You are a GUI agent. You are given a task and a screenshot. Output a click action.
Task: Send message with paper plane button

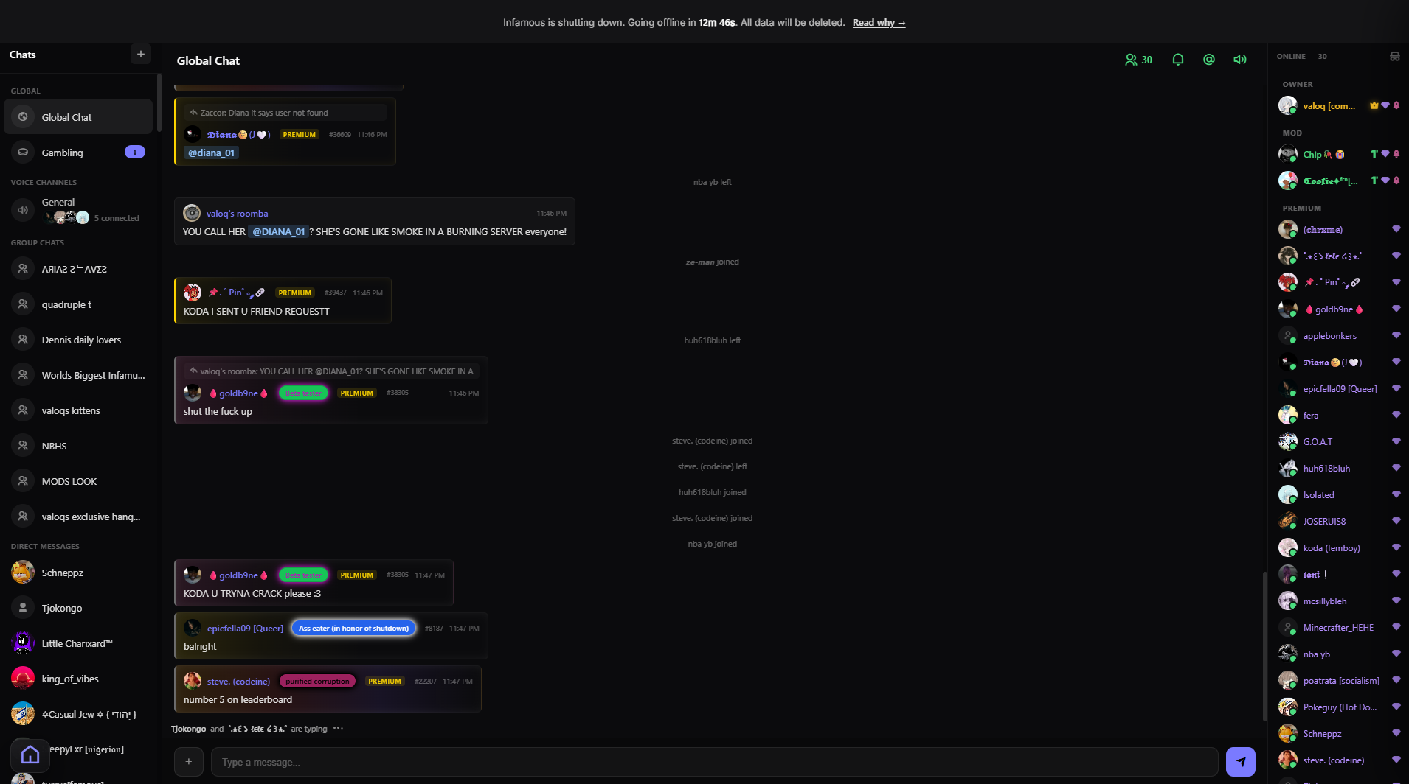1241,762
